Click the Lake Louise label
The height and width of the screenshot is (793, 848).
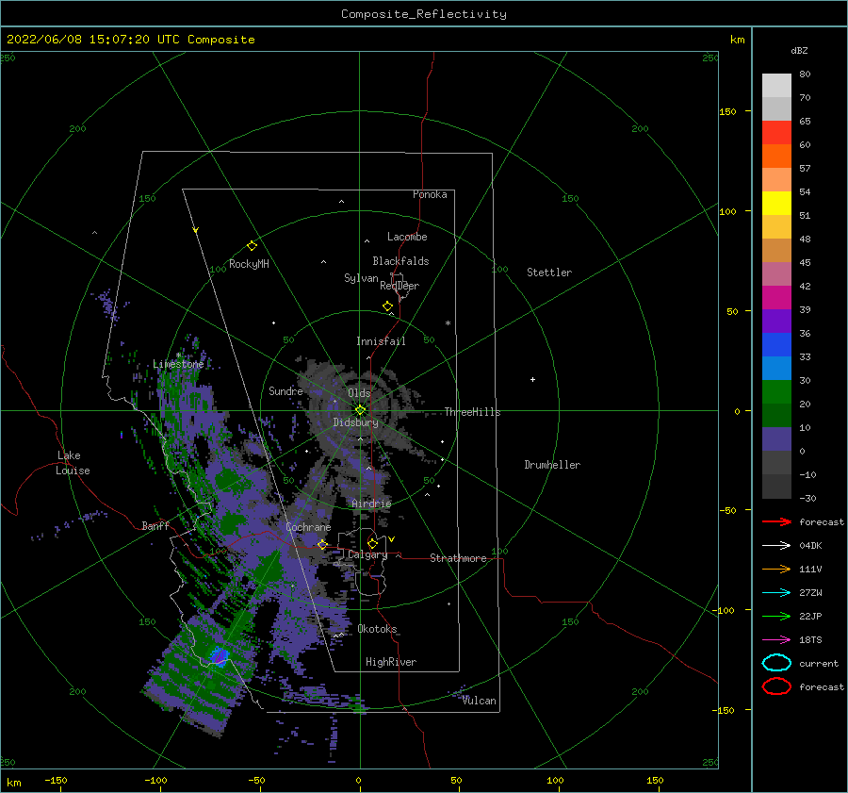click(73, 463)
